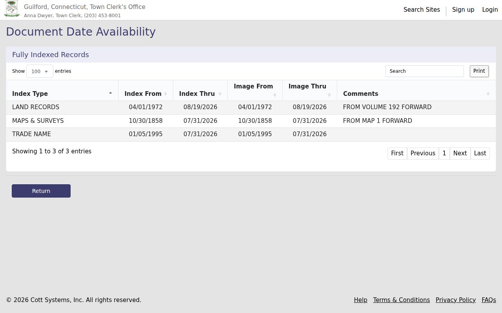Image resolution: width=502 pixels, height=313 pixels.
Task: Sort table by Index Type arrow
Action: 110,93
